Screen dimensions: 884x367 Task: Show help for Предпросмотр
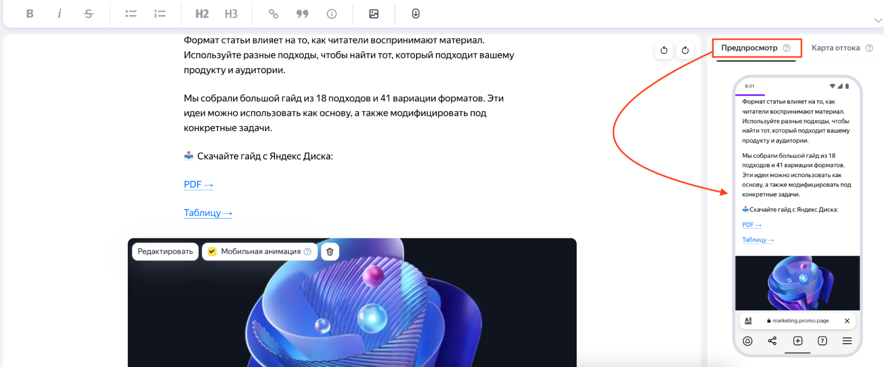pos(786,48)
